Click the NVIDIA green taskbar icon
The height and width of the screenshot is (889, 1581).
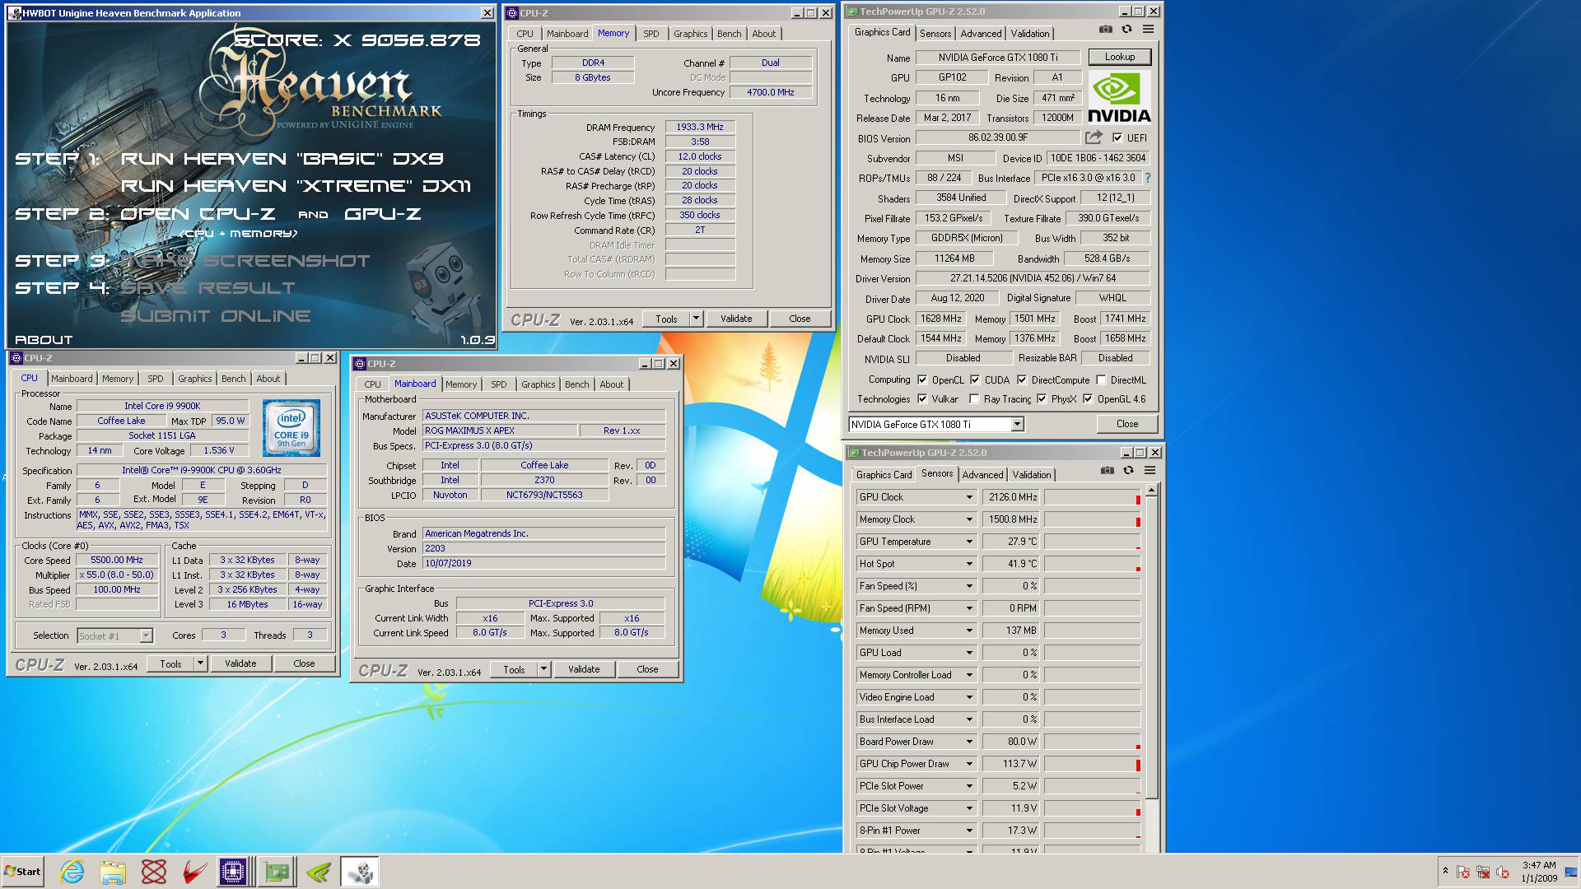click(319, 872)
